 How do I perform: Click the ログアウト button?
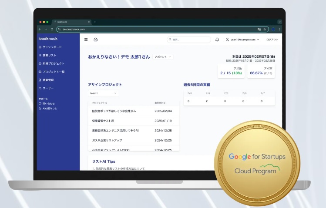tap(272, 40)
